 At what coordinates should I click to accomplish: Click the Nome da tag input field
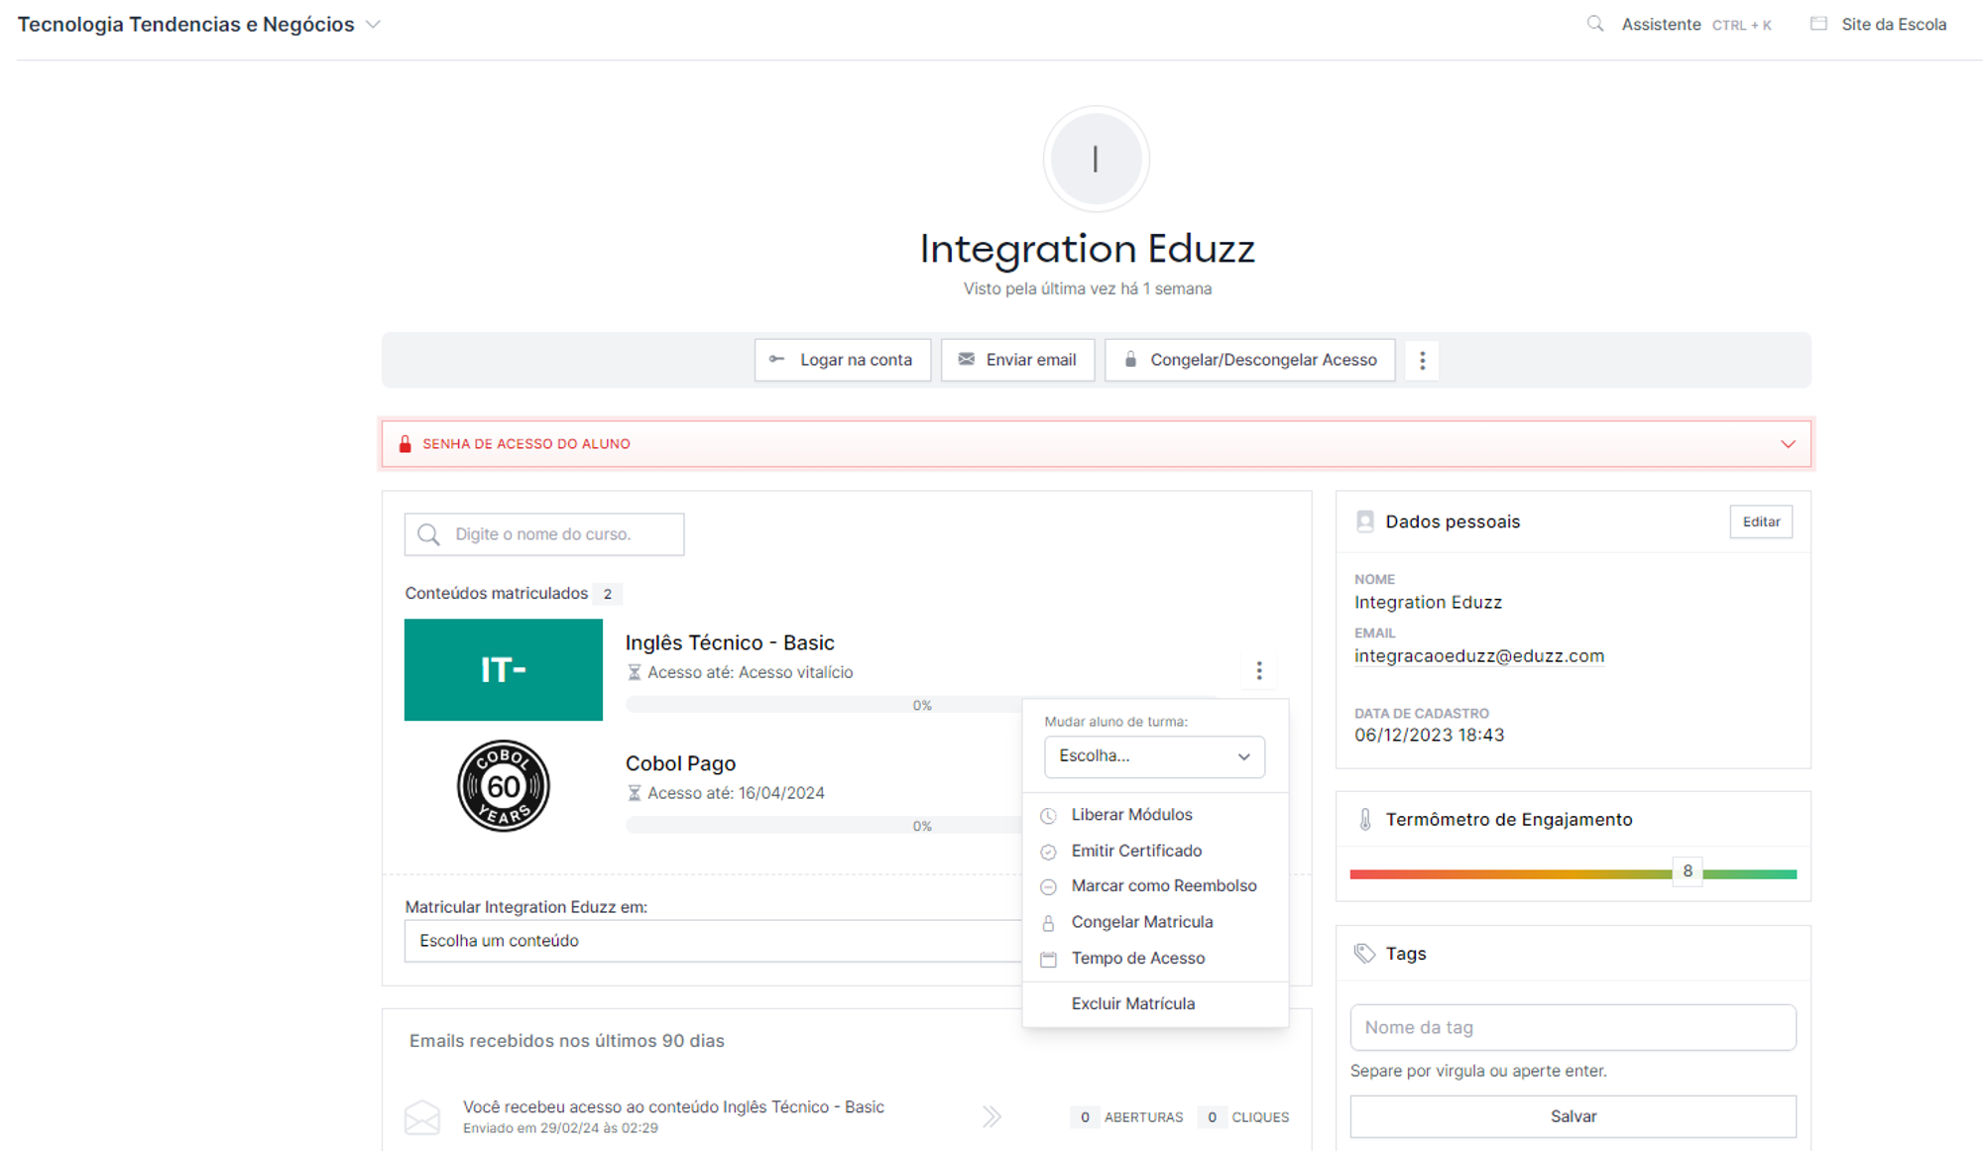coord(1573,1028)
